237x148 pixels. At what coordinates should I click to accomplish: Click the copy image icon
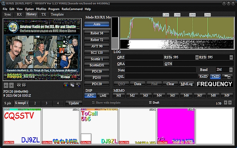[x=72, y=85]
